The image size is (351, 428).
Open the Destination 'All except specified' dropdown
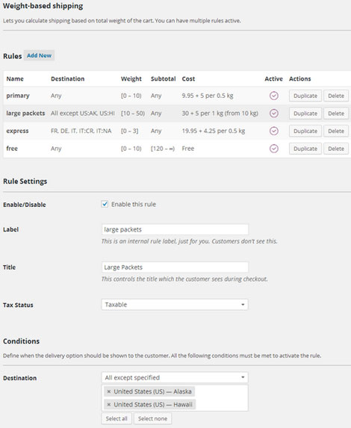[175, 377]
